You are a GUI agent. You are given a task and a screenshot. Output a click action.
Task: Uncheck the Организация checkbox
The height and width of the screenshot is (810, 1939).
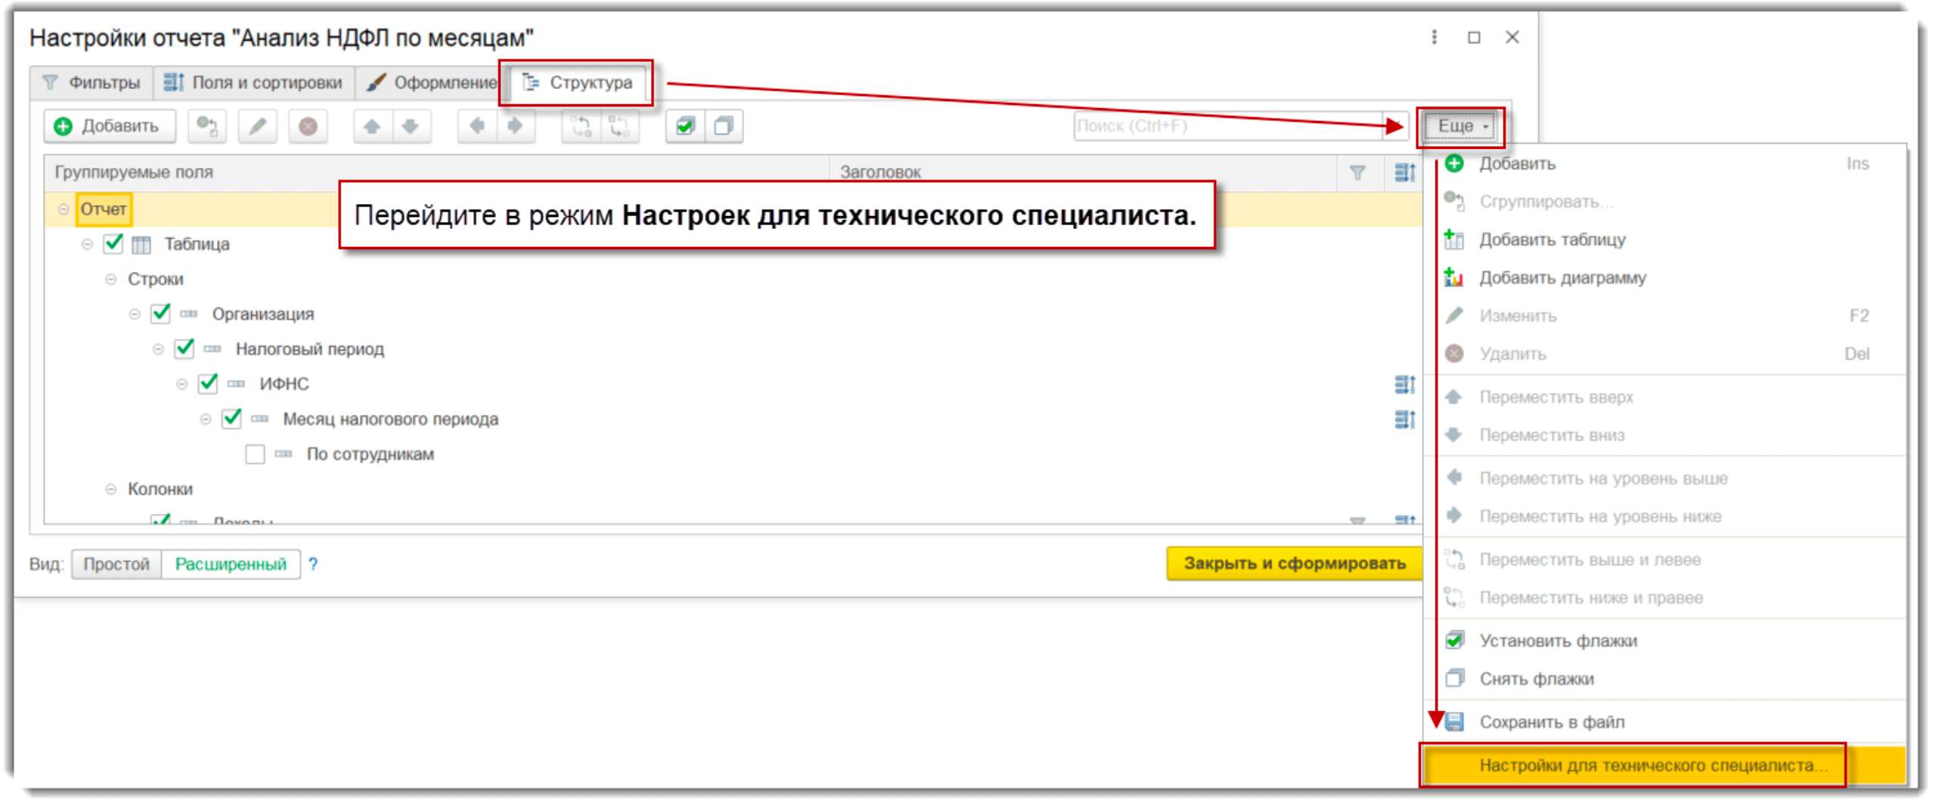point(160,314)
